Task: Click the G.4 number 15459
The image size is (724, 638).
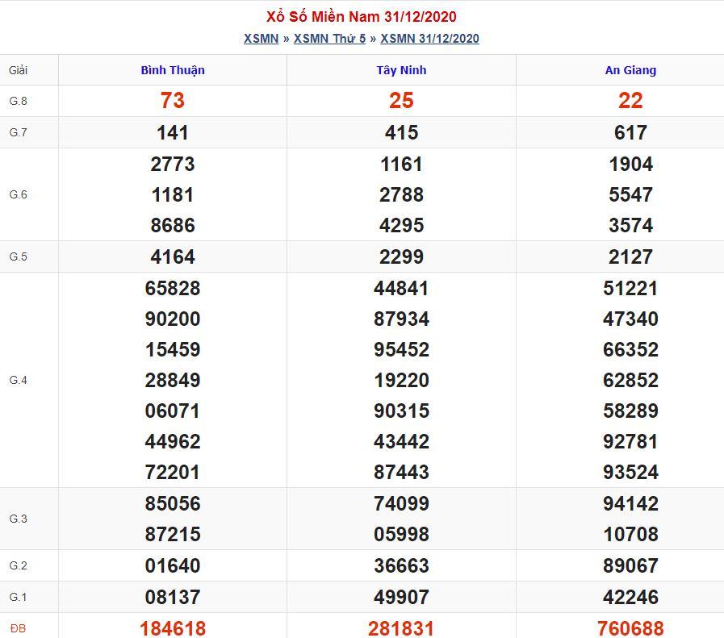Action: click(172, 350)
